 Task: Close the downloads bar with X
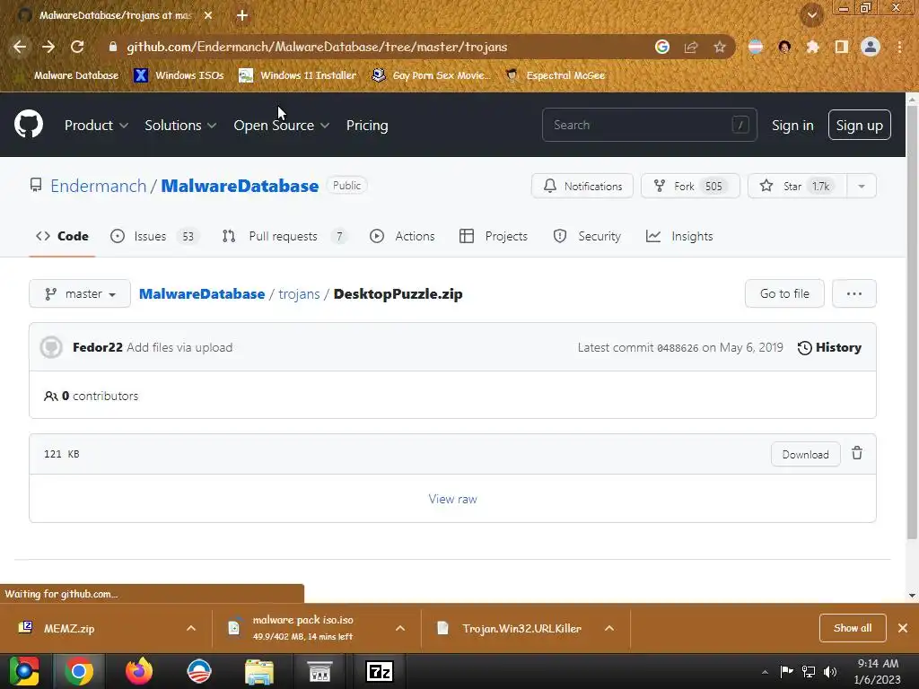[903, 628]
